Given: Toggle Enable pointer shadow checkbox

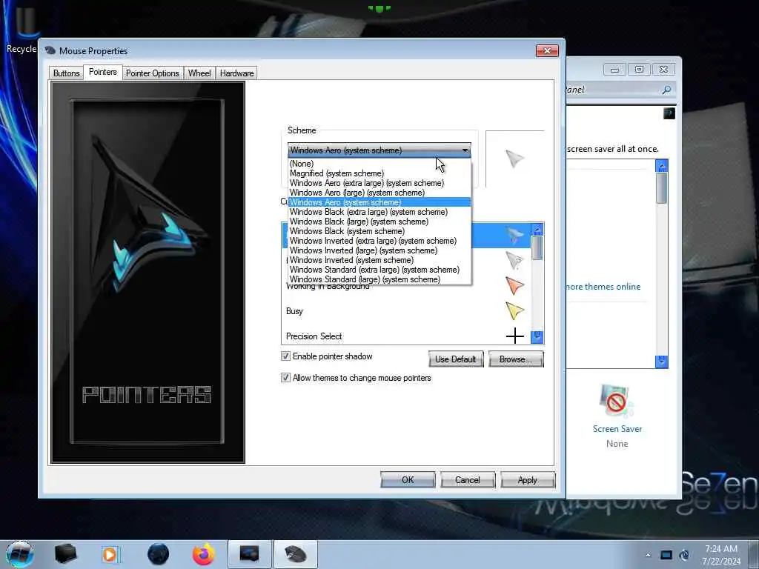Looking at the screenshot, I should [x=285, y=356].
